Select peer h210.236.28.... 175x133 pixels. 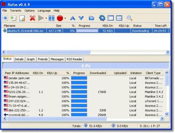pos(19,92)
